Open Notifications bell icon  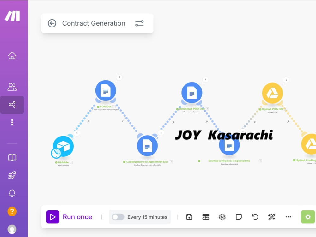pos(12,193)
